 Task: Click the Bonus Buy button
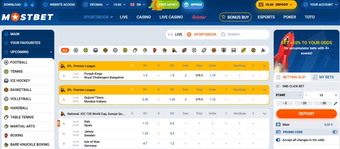click(x=235, y=17)
